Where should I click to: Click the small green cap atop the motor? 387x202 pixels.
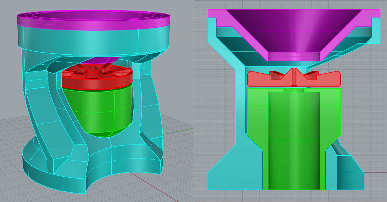[x=294, y=90]
